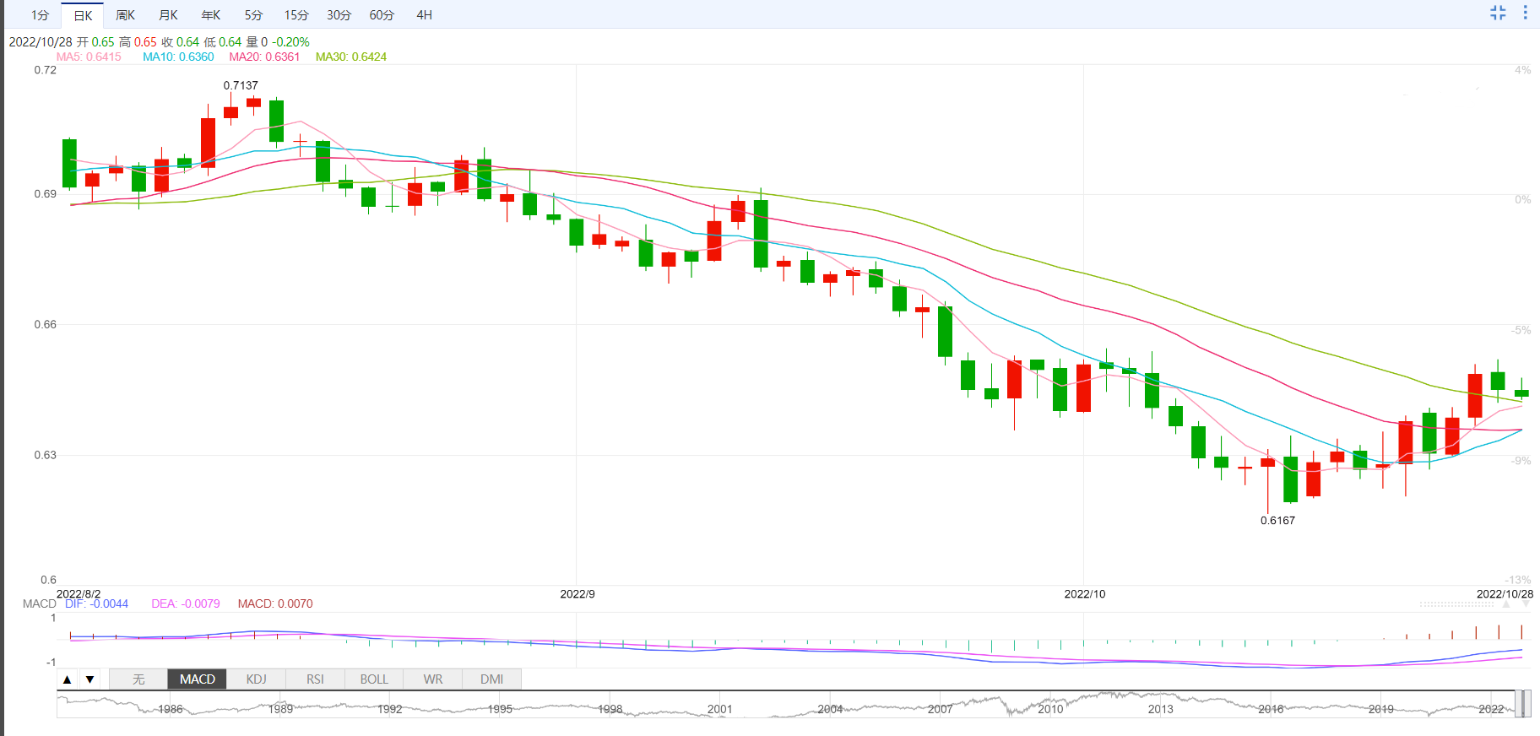Image resolution: width=1540 pixels, height=736 pixels.
Task: Click the 2004 label on overview timeline
Action: (830, 709)
